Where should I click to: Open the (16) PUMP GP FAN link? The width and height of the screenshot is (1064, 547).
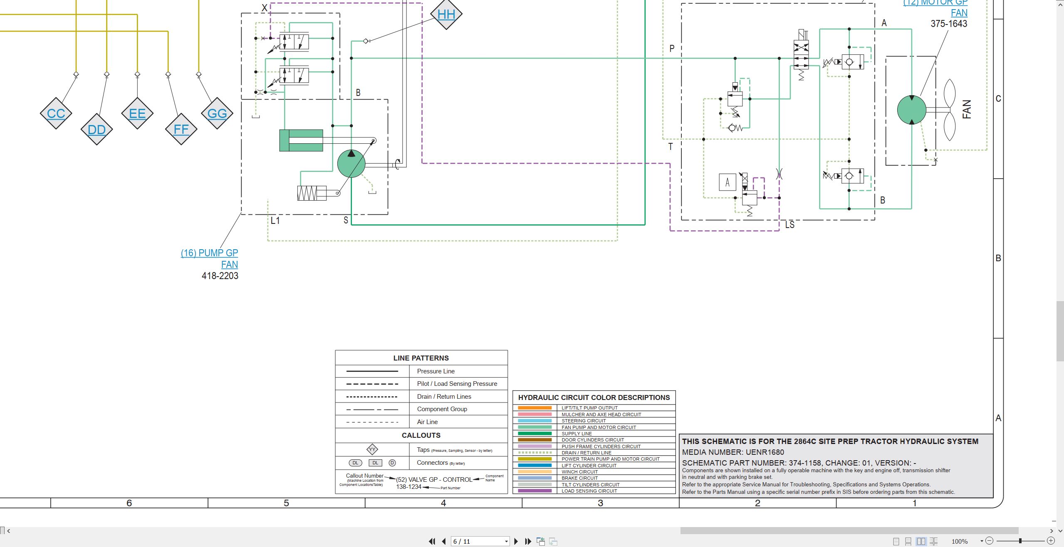210,258
